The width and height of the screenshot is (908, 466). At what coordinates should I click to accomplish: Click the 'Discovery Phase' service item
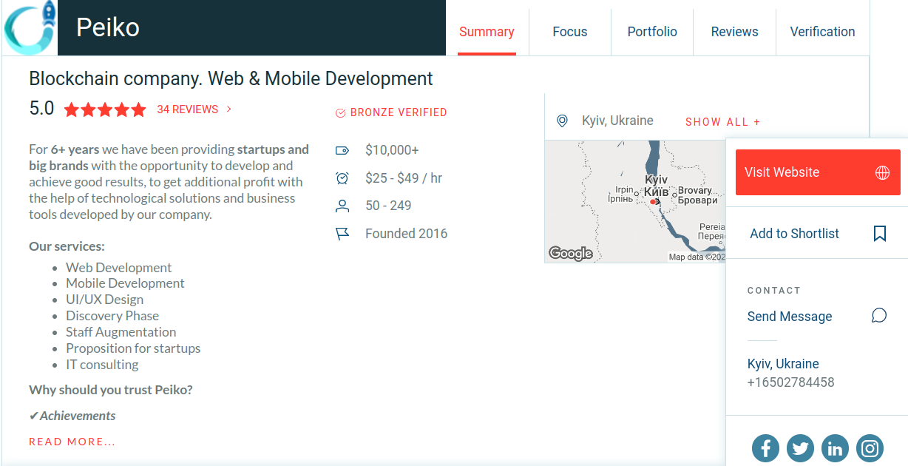(x=112, y=316)
